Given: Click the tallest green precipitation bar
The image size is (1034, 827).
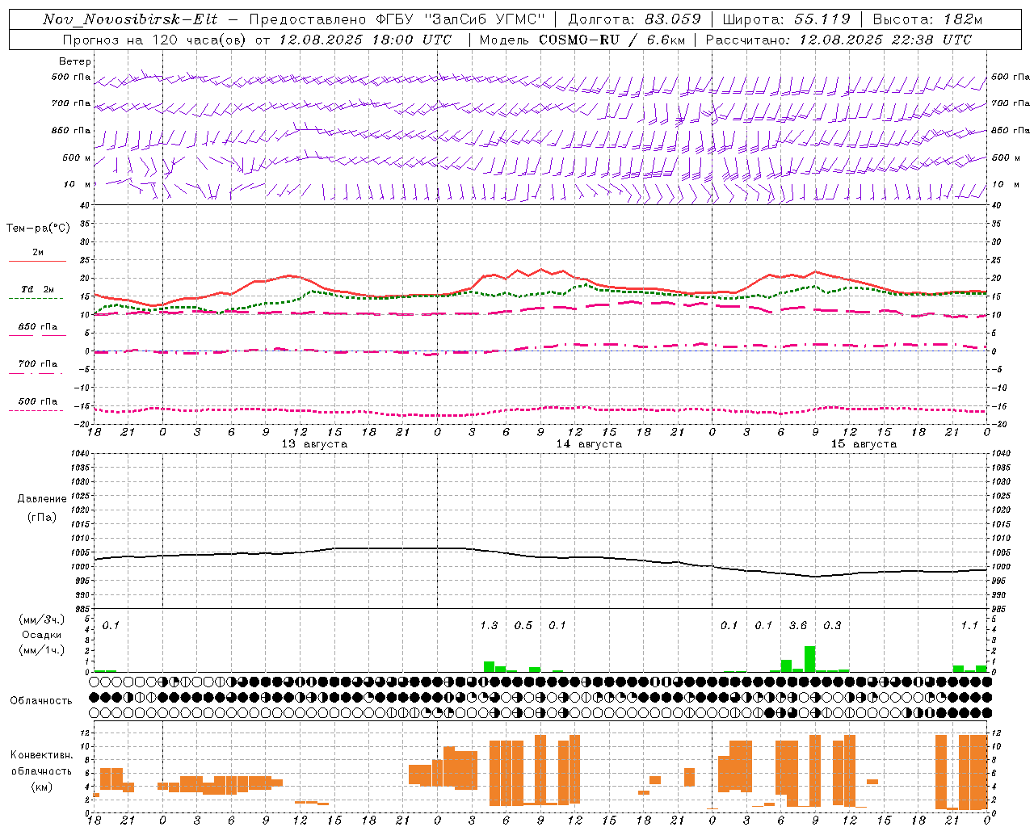Looking at the screenshot, I should coord(809,659).
